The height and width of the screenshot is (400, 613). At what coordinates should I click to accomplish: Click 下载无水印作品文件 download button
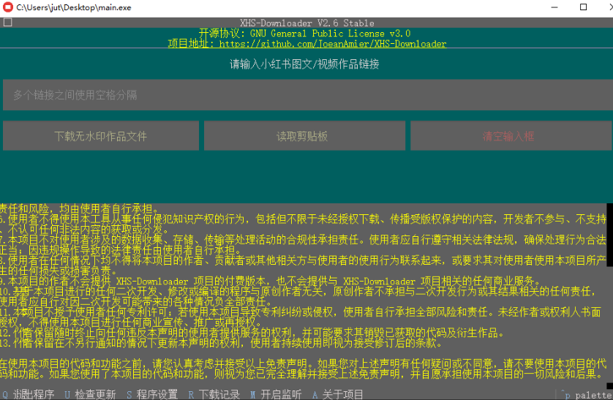pyautogui.click(x=101, y=136)
